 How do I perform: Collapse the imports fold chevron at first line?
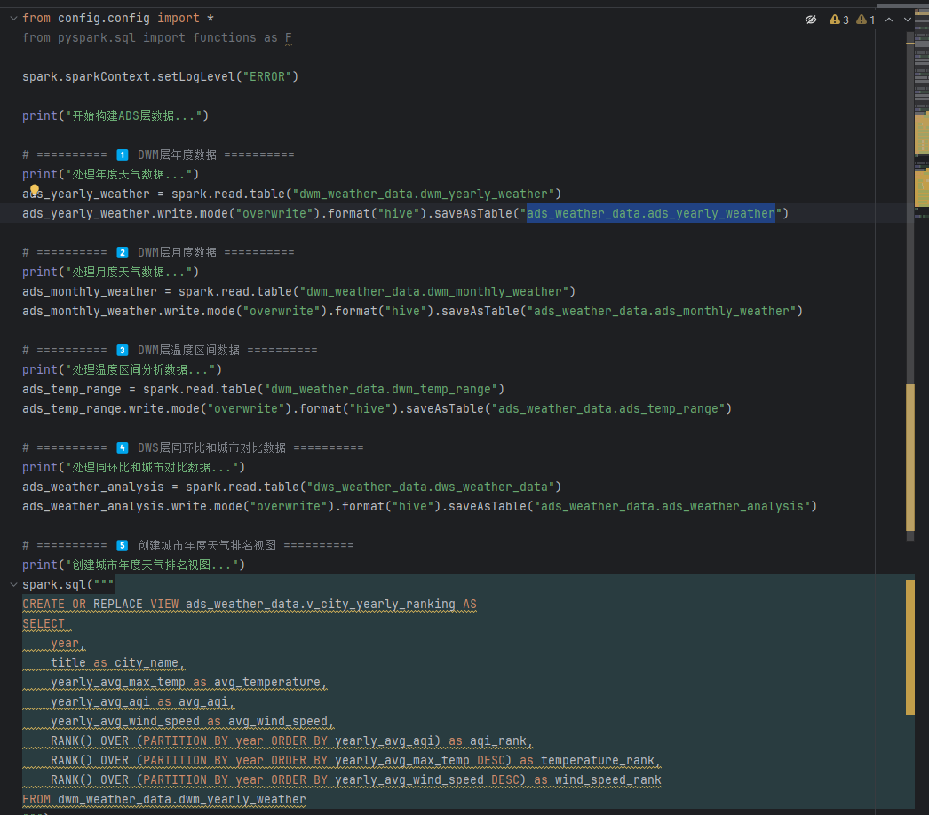pos(13,19)
